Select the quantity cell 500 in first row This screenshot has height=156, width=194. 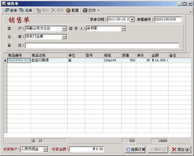tap(129, 60)
